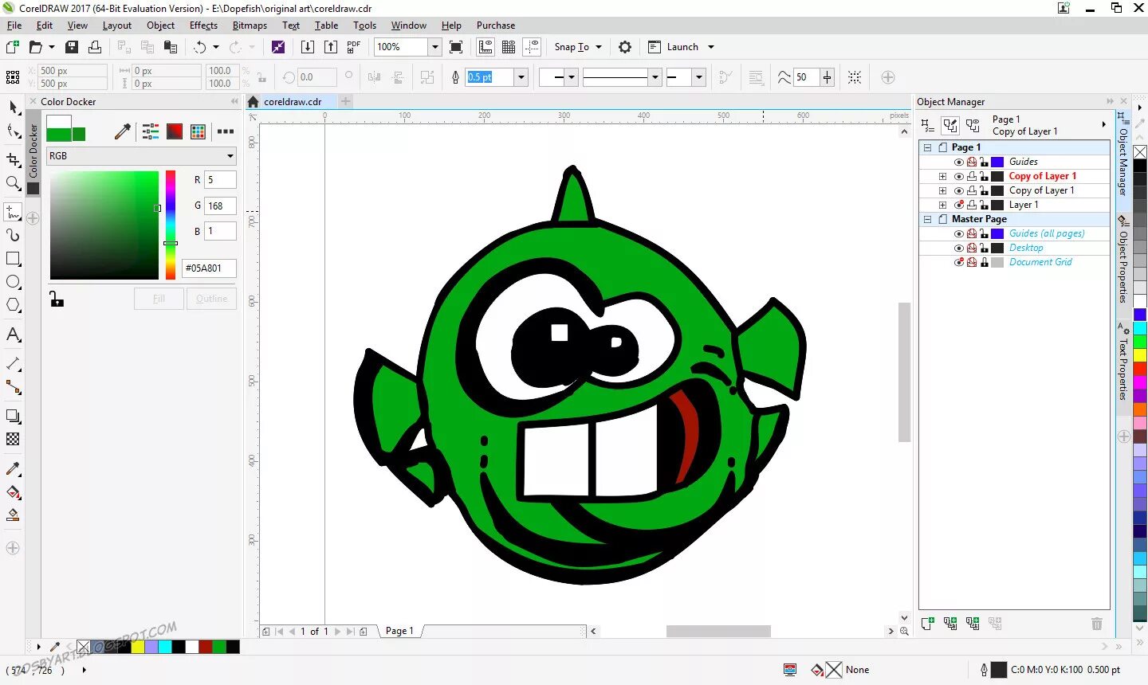1148x685 pixels.
Task: Collapse the Page 1 tree node
Action: click(927, 147)
